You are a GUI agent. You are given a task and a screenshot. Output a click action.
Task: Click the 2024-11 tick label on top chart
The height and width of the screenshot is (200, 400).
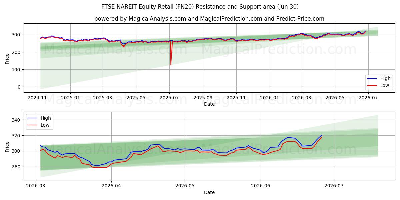click(37, 98)
